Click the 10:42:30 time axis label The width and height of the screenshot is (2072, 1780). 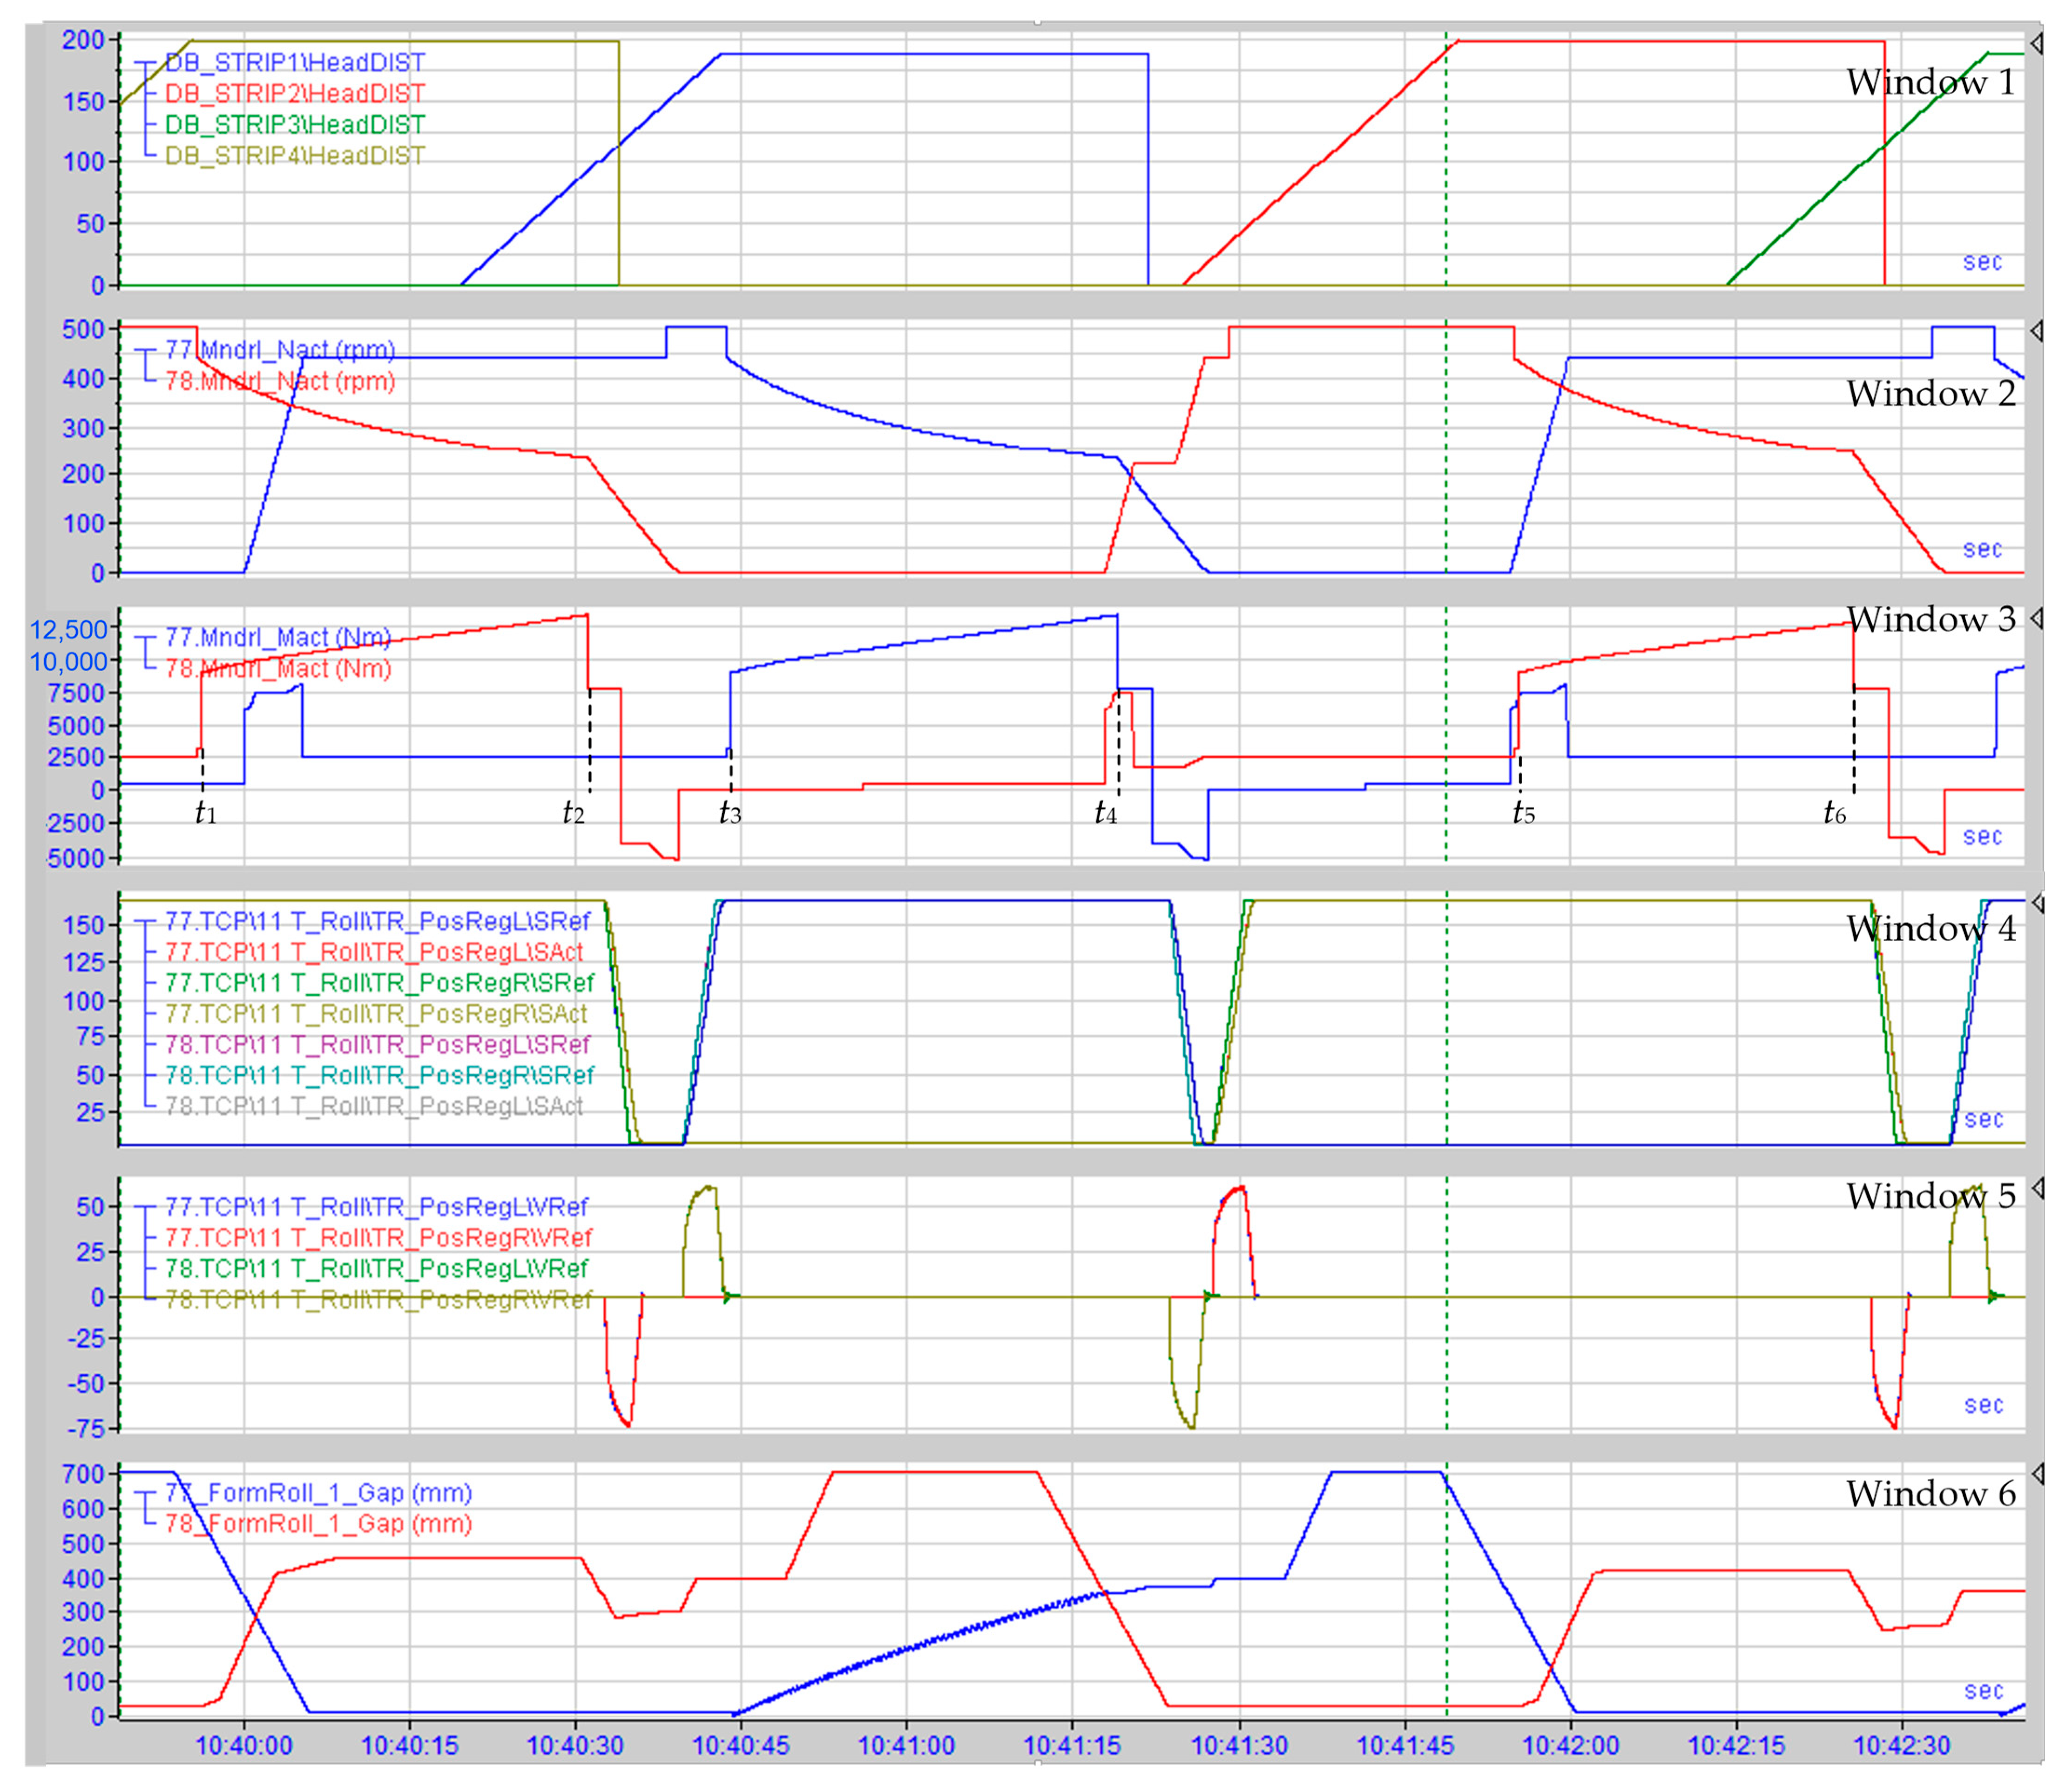tap(1901, 1745)
